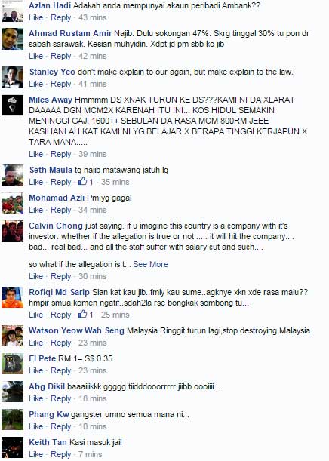Like El Pete's comment
The height and width of the screenshot is (461, 329).
(36, 370)
